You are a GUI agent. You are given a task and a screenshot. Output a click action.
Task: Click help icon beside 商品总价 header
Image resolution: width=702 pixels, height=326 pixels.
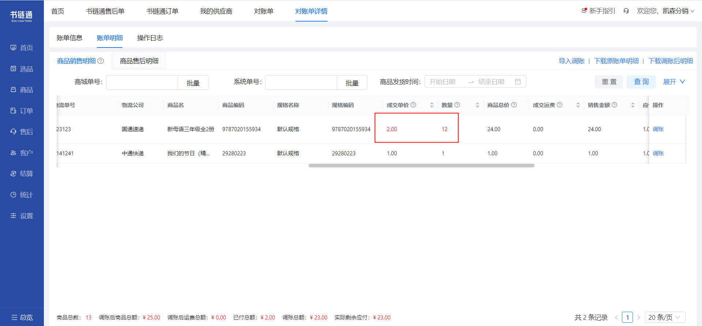pyautogui.click(x=514, y=105)
